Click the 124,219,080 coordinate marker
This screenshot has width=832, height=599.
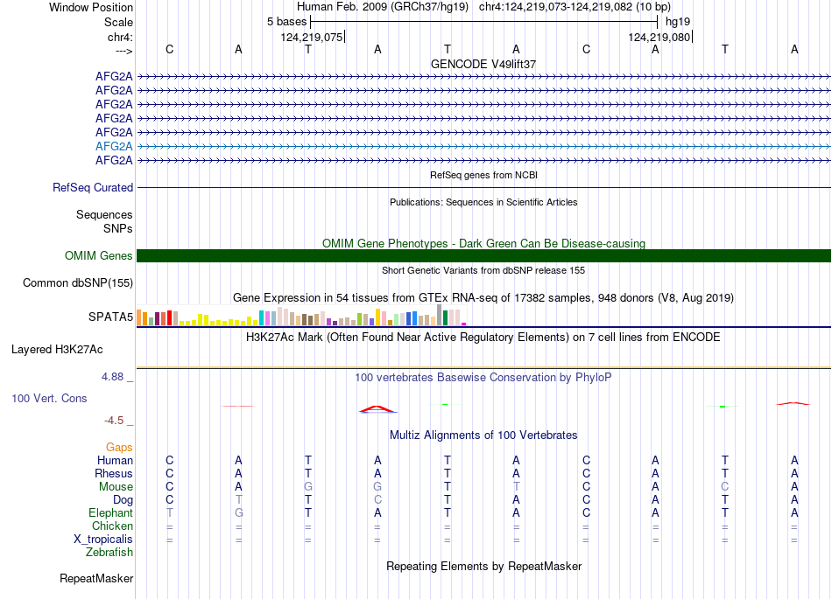pyautogui.click(x=659, y=37)
